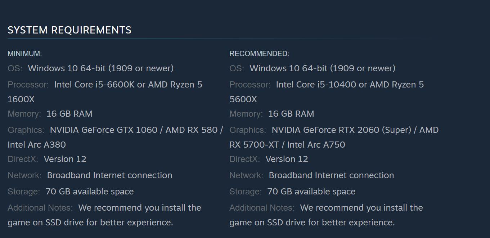This screenshot has width=490, height=238.
Task: Click the 16 GB RAM text under Minimum
Action: coord(69,114)
